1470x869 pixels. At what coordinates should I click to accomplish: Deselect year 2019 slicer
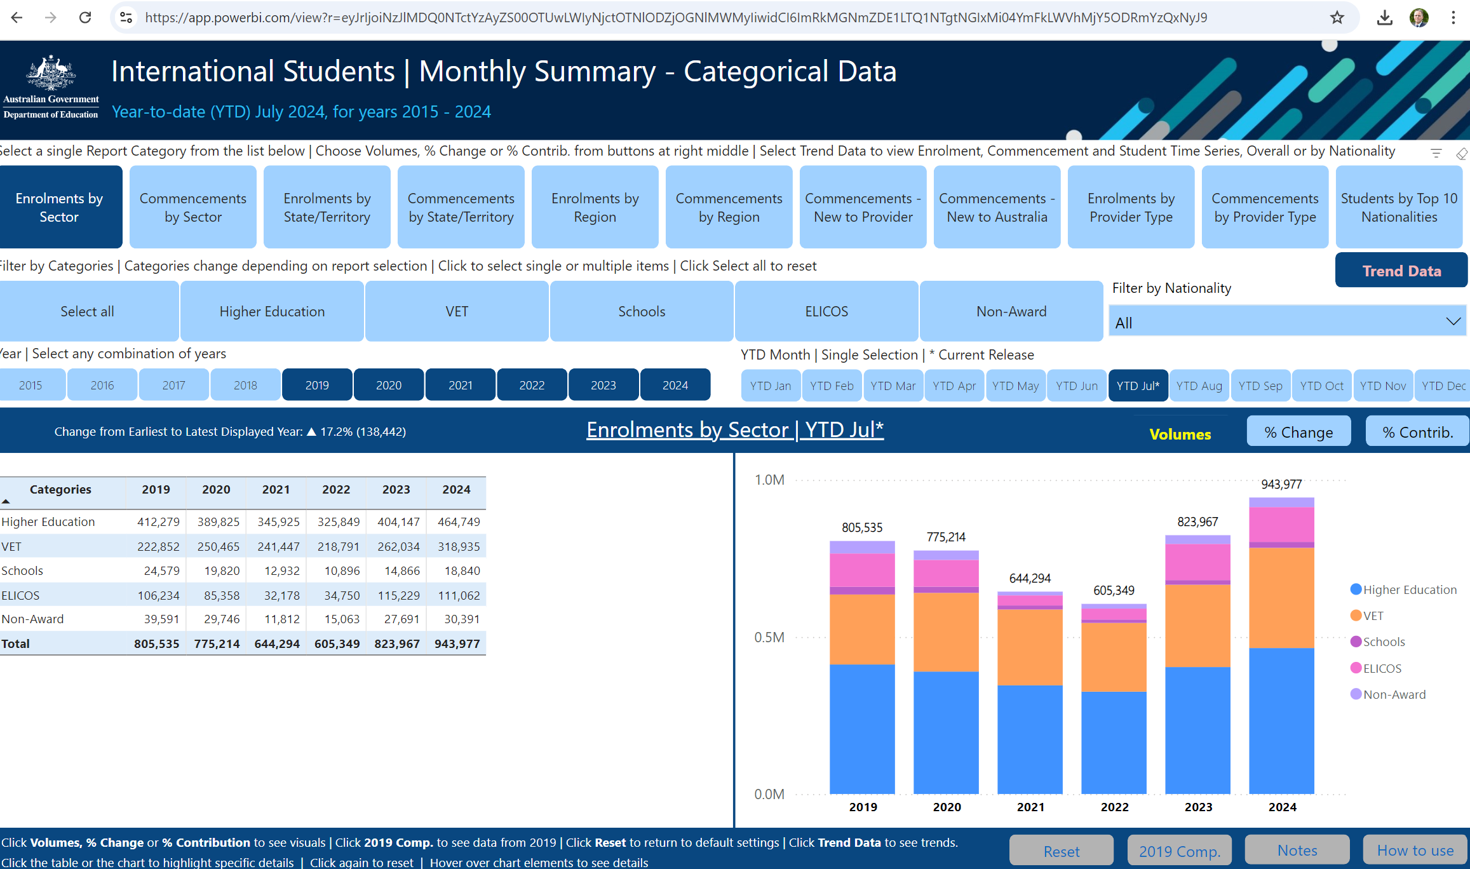(x=317, y=385)
